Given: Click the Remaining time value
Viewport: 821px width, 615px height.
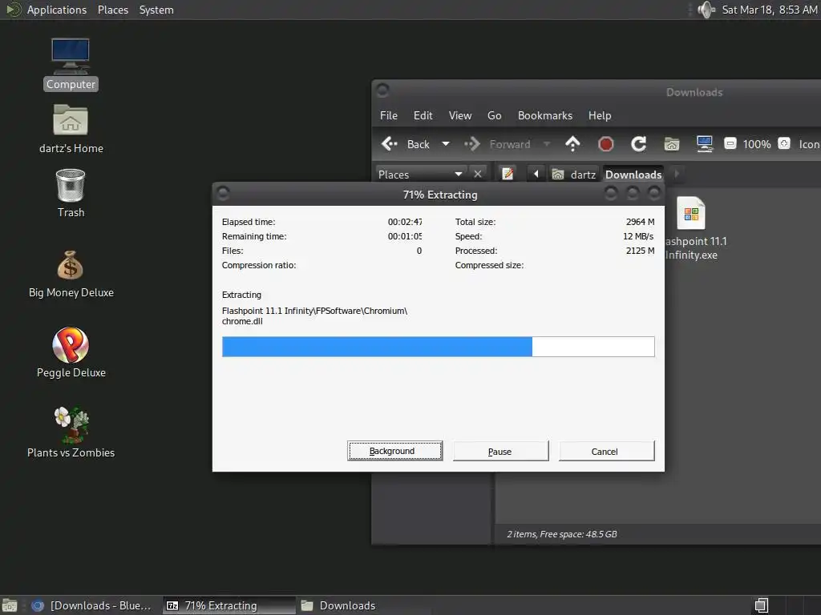Looking at the screenshot, I should click(x=405, y=236).
